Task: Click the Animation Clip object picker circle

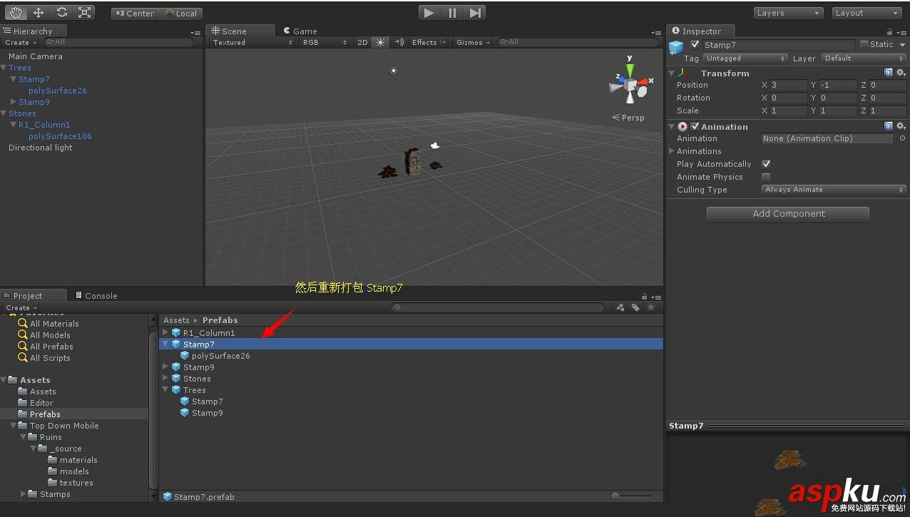Action: click(x=902, y=138)
